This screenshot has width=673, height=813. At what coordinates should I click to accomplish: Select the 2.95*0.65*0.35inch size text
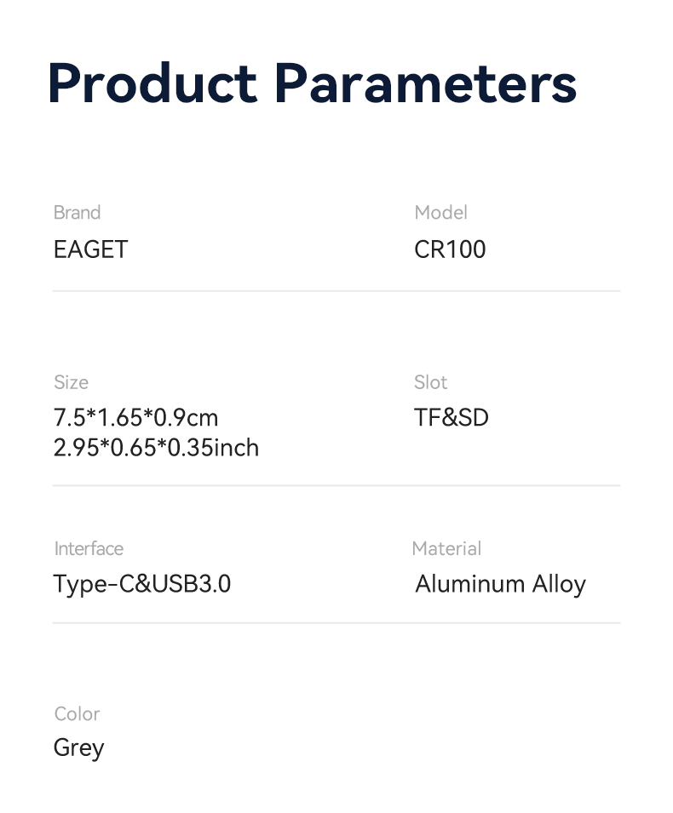tap(156, 448)
